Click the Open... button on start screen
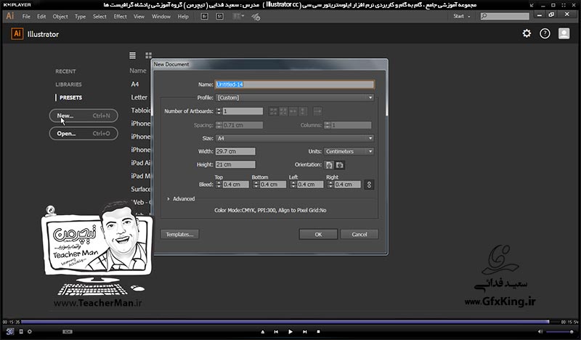This screenshot has width=581, height=340. [x=84, y=134]
